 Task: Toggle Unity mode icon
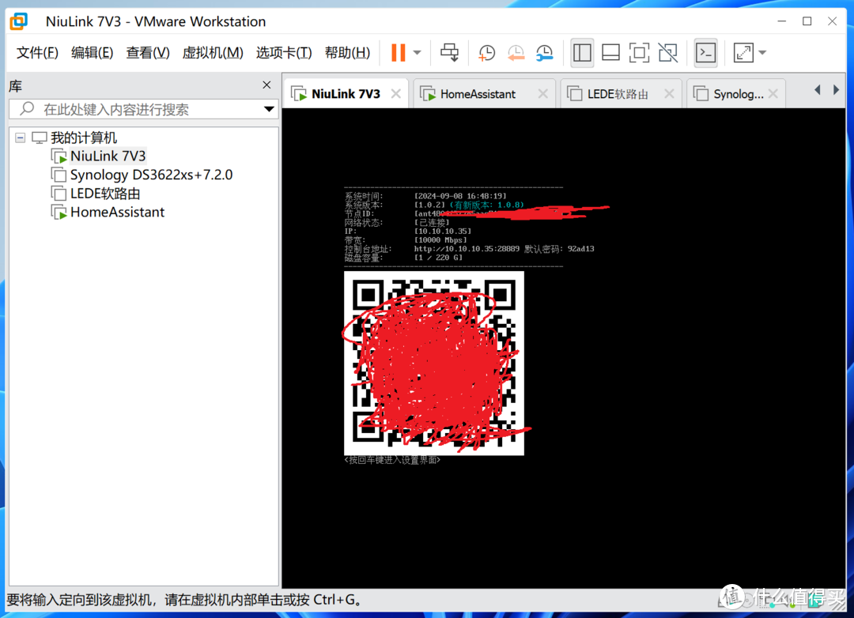(667, 53)
